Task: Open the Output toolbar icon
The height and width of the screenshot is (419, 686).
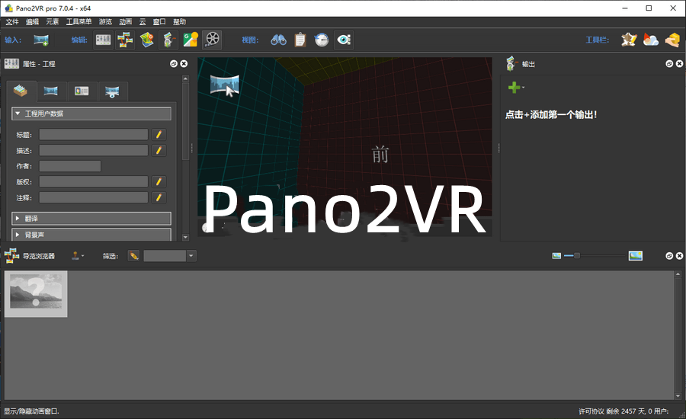Action: pos(169,40)
